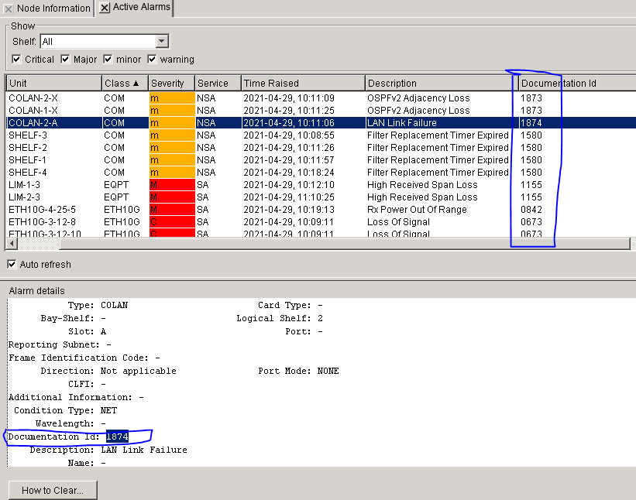Viewport: 636px width, 500px height.
Task: Click the Condition Type NET value
Action: pos(108,410)
